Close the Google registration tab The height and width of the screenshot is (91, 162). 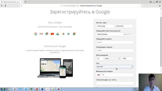[x=22, y=2]
